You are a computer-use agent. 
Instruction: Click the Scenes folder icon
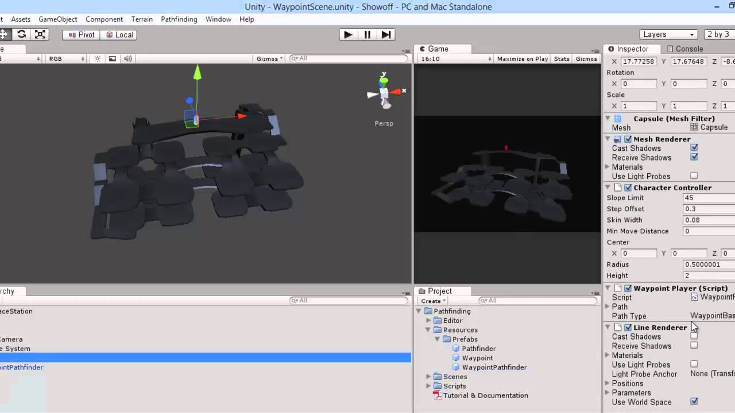[x=438, y=377]
